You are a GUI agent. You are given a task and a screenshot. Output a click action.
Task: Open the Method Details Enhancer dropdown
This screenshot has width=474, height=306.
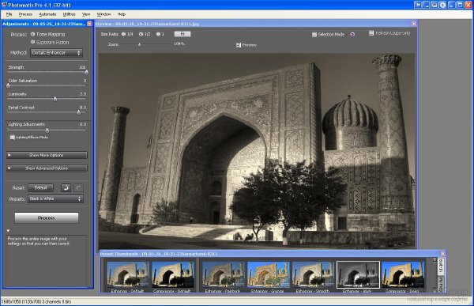[56, 53]
